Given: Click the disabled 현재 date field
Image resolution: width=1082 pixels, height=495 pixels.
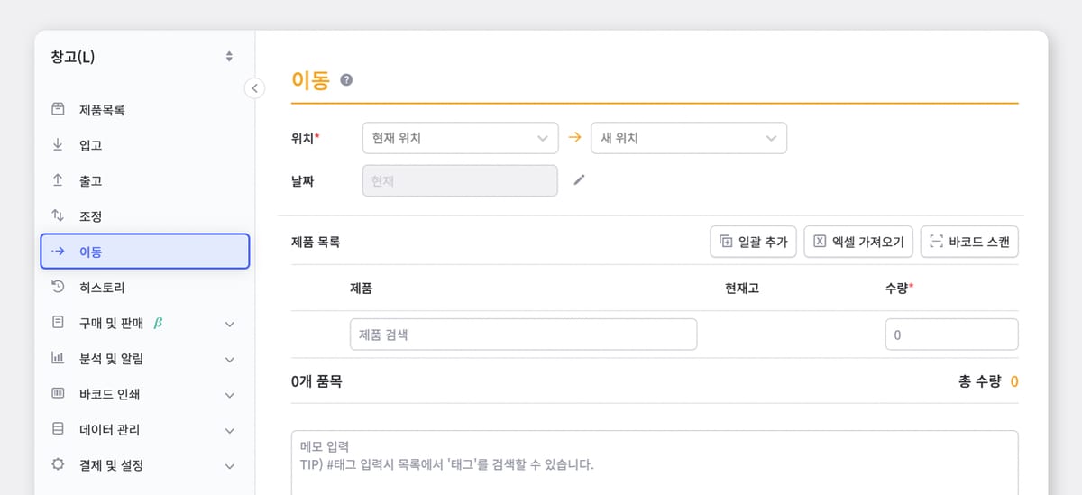Looking at the screenshot, I should pos(460,179).
